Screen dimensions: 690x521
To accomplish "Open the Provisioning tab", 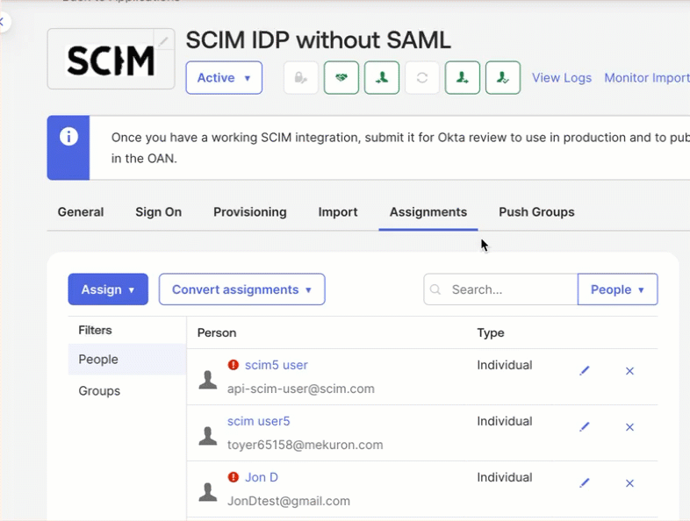I will [x=250, y=212].
